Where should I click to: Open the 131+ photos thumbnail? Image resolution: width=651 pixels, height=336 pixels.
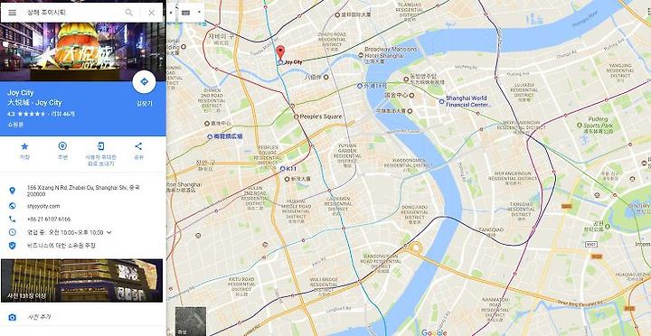(x=81, y=280)
